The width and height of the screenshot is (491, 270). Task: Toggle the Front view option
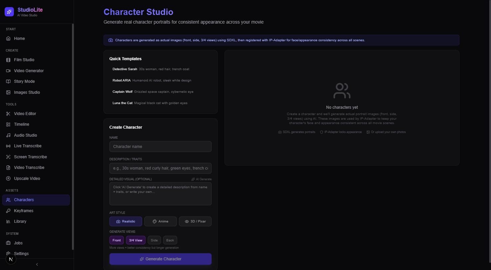116,240
